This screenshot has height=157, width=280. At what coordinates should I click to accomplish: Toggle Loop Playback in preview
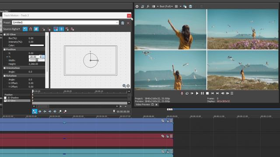coord(187,93)
